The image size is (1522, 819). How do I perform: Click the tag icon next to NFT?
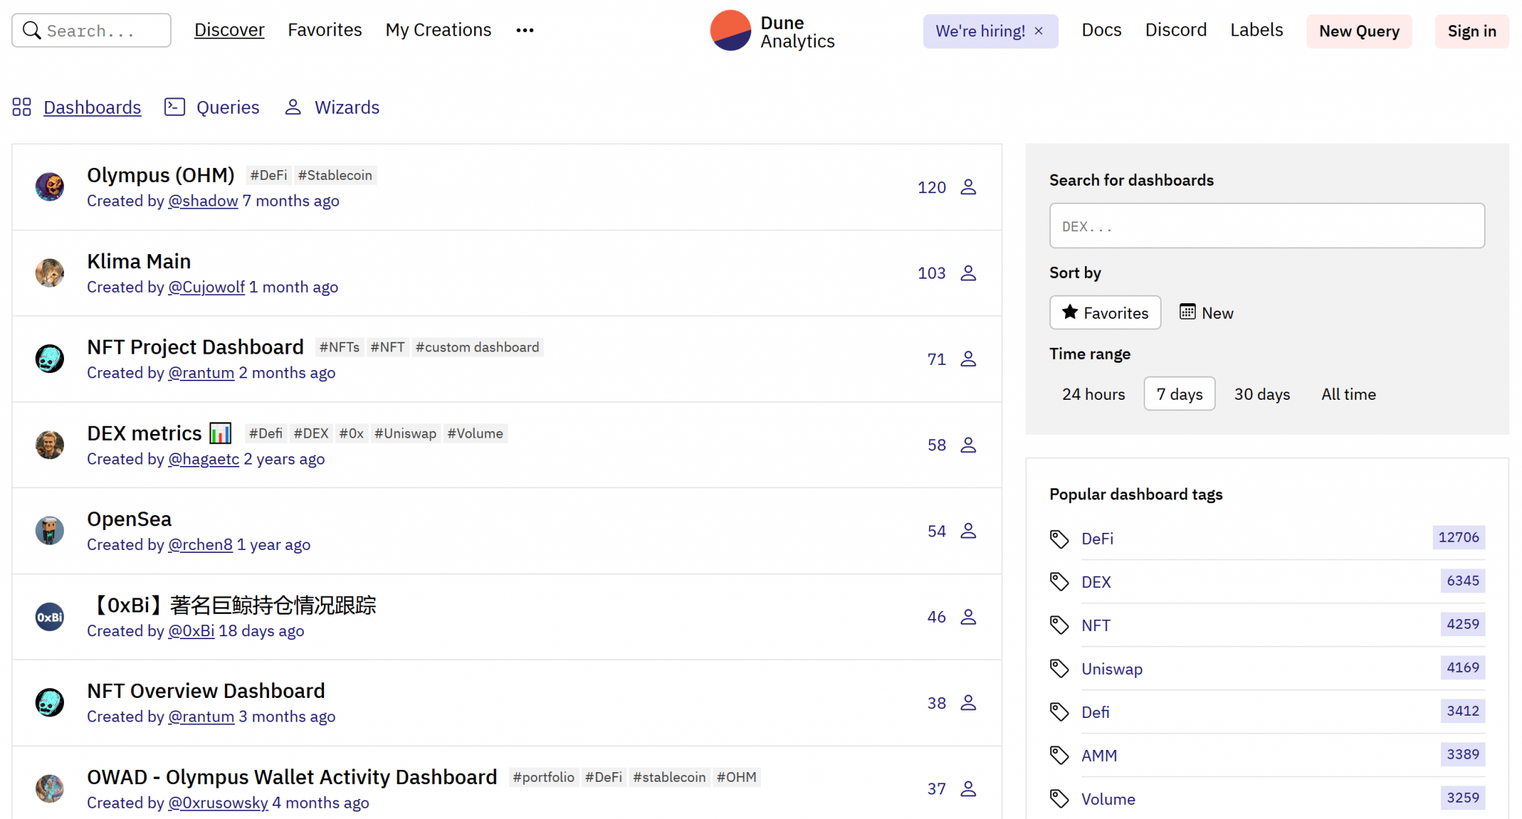[x=1059, y=625]
